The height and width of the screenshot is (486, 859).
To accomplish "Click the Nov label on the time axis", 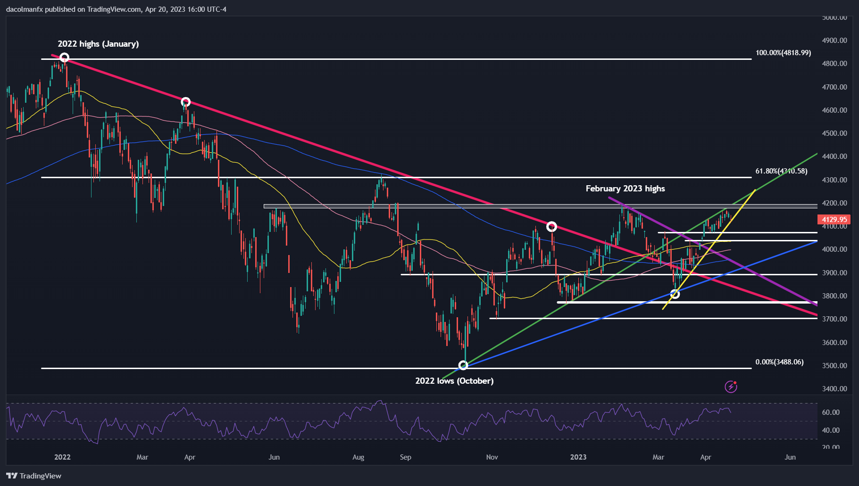I will pos(492,457).
